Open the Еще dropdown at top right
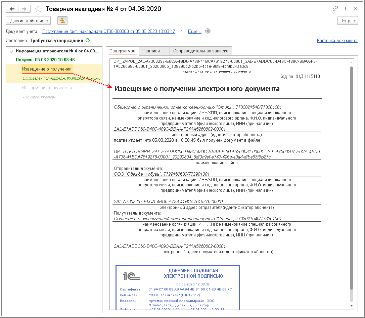The height and width of the screenshot is (318, 365). [x=348, y=21]
